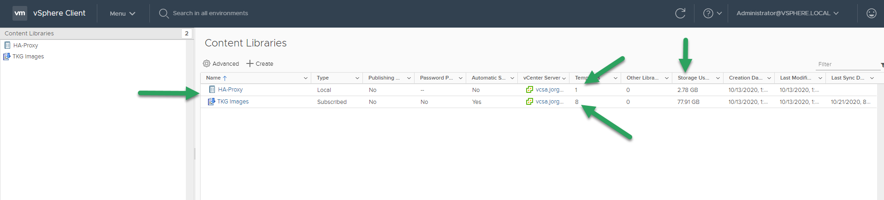
Task: Click the TKG Images row subscribed icon
Action: coord(212,102)
